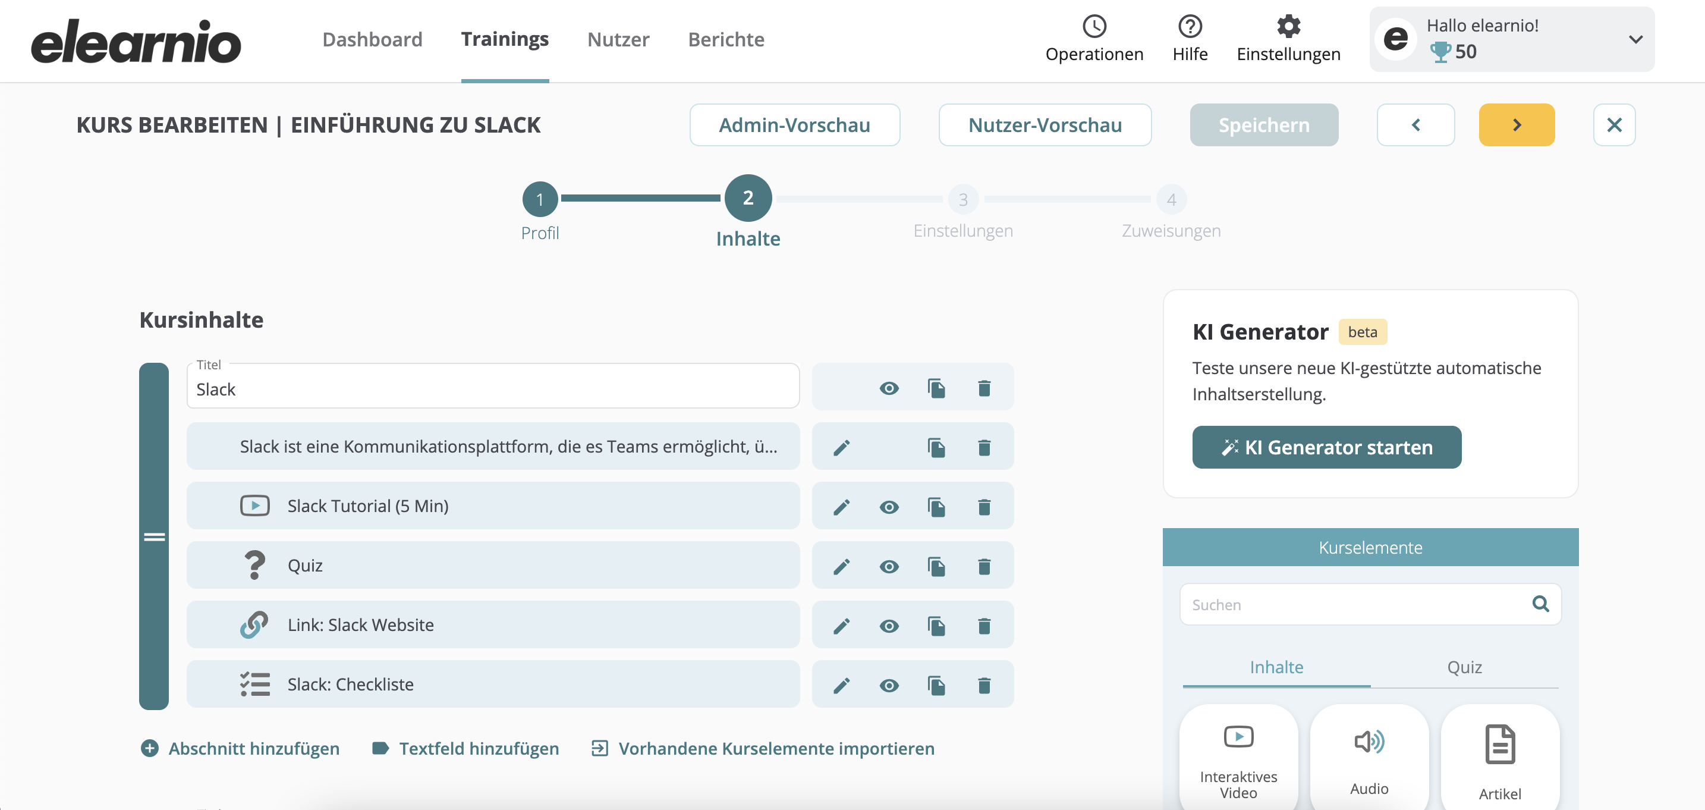Duplicate the Quiz element
This screenshot has width=1705, height=810.
(936, 567)
